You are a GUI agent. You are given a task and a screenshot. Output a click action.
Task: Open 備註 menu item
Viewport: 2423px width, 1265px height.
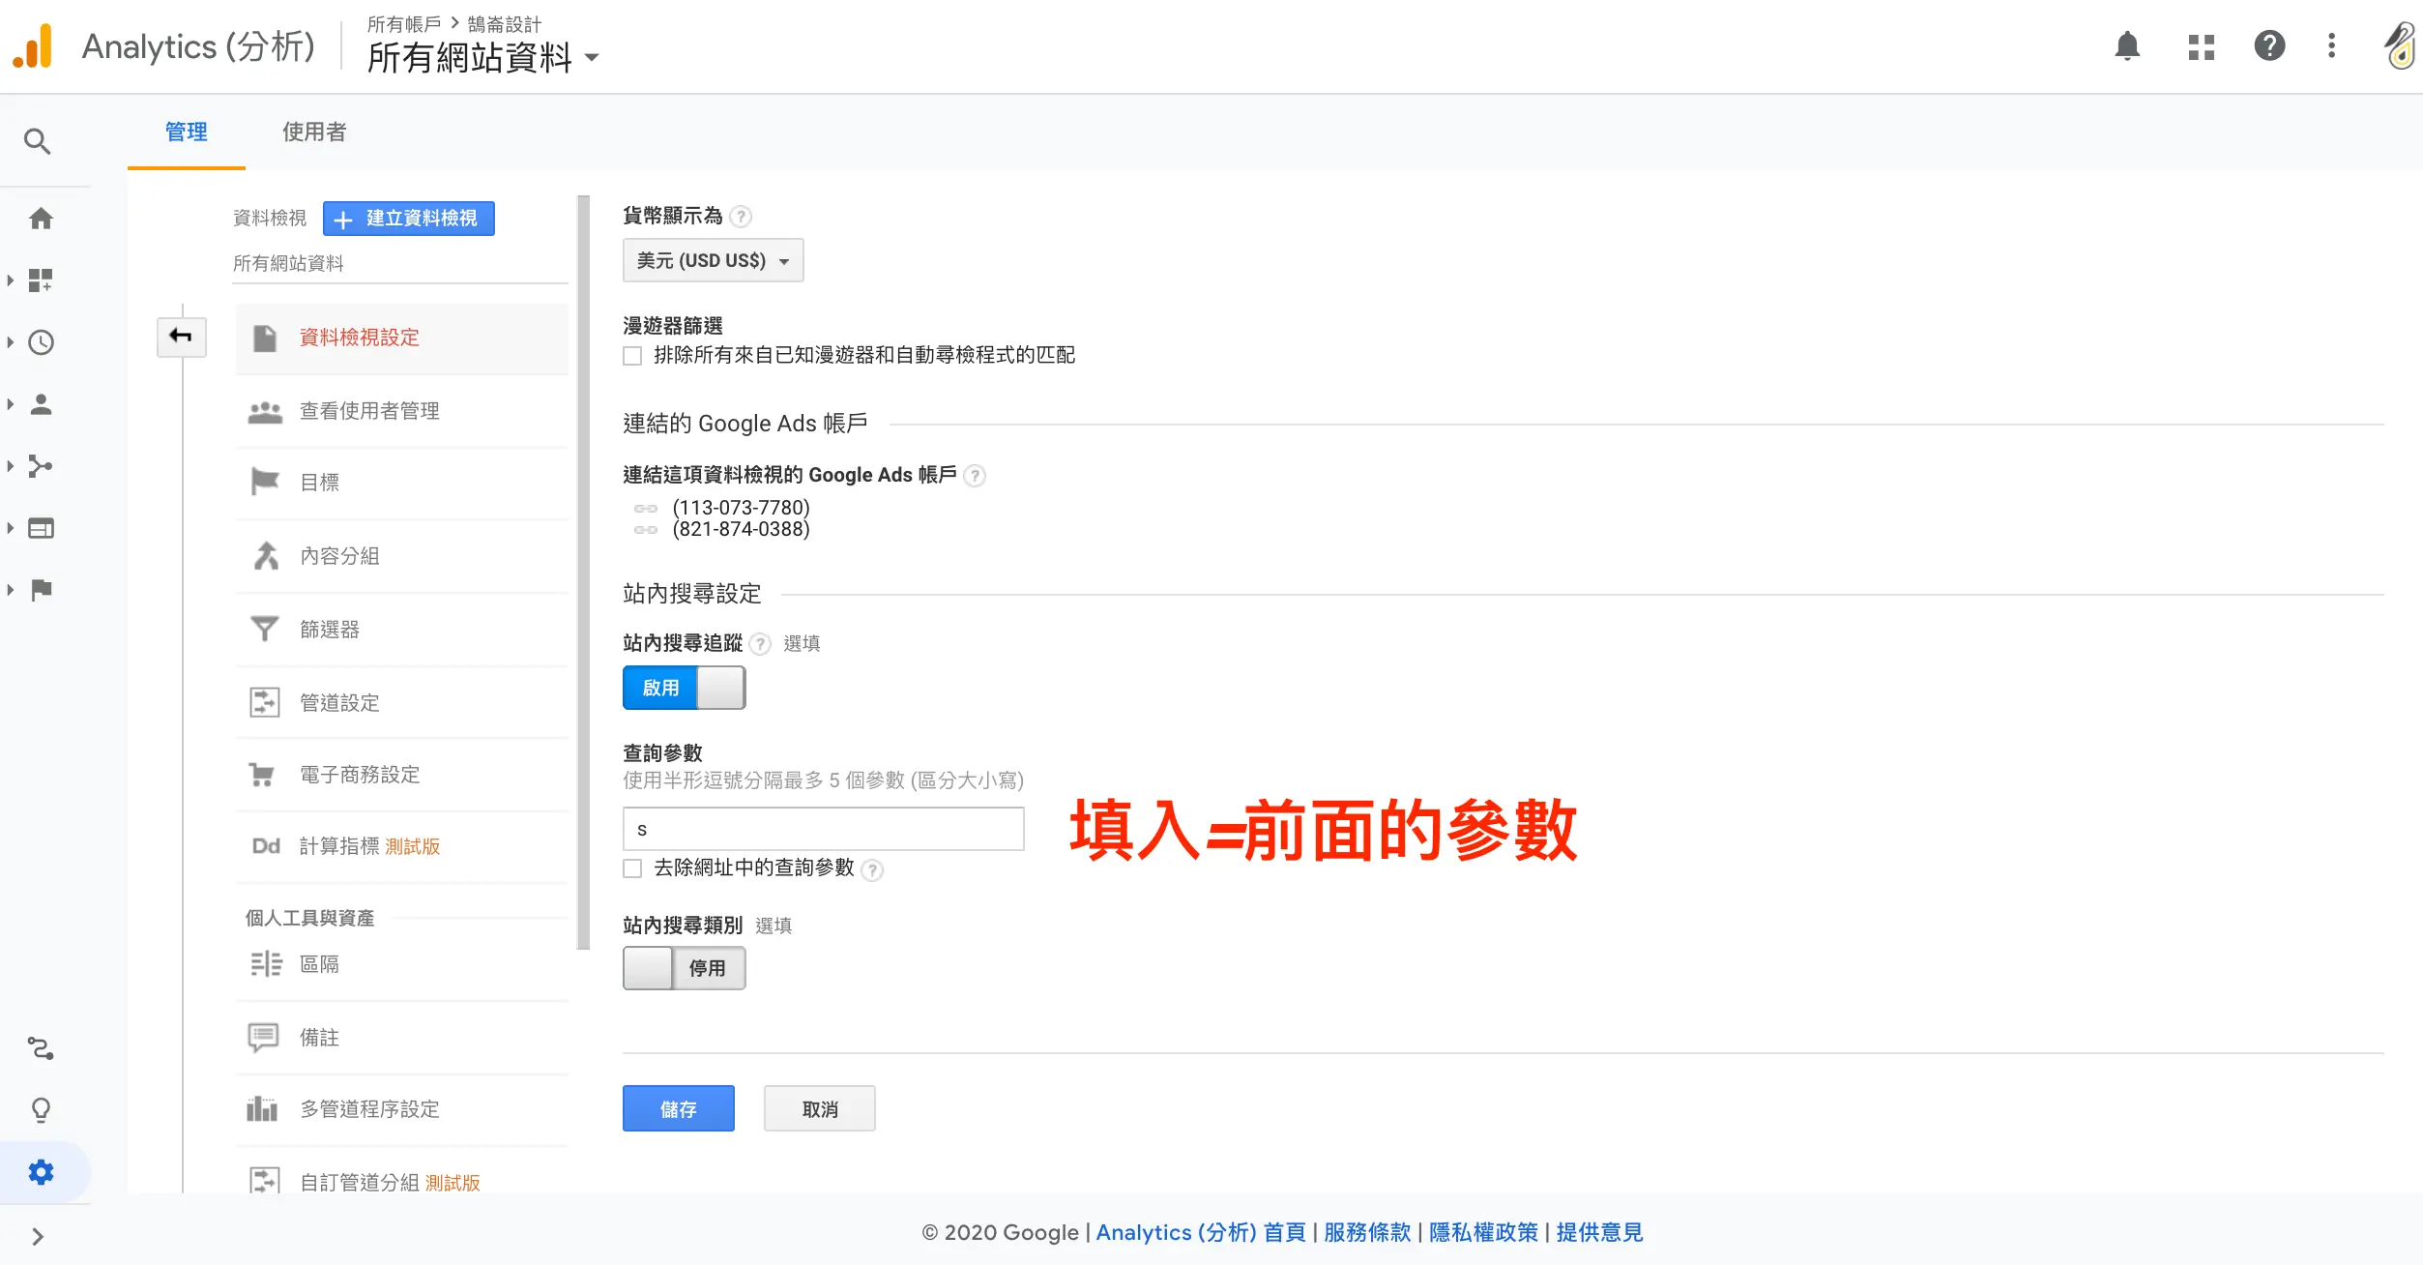coord(401,1038)
